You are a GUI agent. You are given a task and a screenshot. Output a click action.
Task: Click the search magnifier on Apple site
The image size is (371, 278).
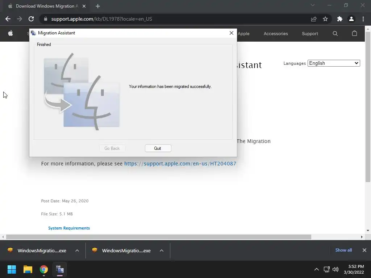[x=335, y=34]
